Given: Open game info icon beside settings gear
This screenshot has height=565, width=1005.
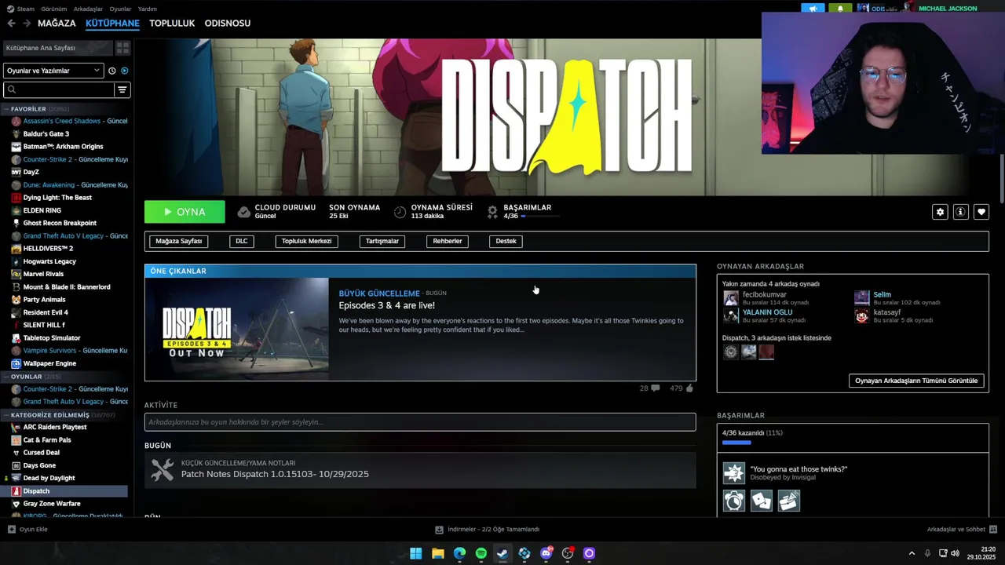Looking at the screenshot, I should click(x=960, y=212).
